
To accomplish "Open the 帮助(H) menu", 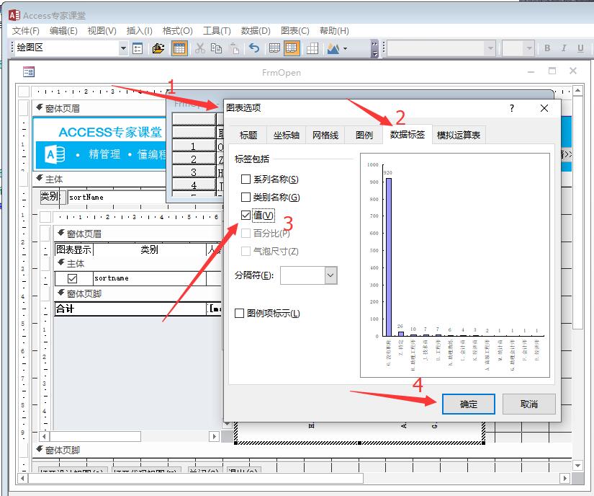I will click(334, 31).
